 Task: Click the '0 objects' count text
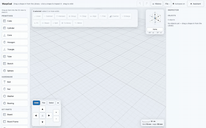pos(171,20)
